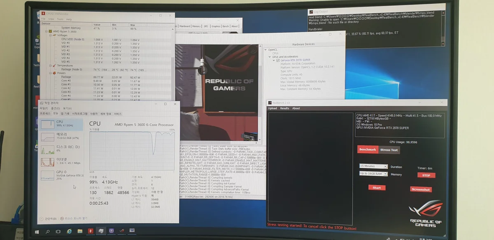Image resolution: width=494 pixels, height=240 pixels.
Task: Switch to Benchmark tab in RealBench
Action: click(367, 150)
